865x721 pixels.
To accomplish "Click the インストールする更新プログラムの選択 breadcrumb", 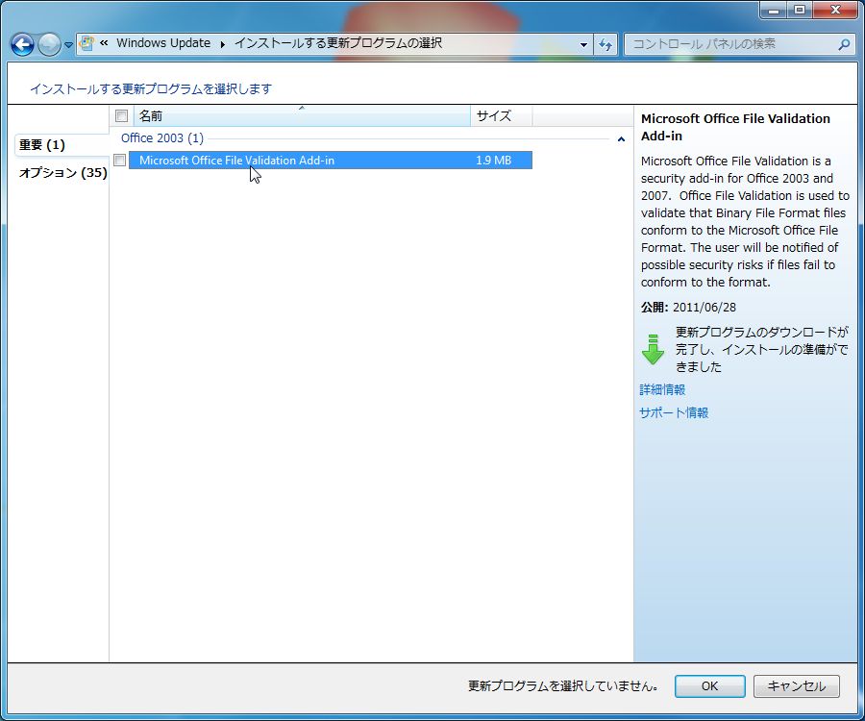I will (x=338, y=43).
